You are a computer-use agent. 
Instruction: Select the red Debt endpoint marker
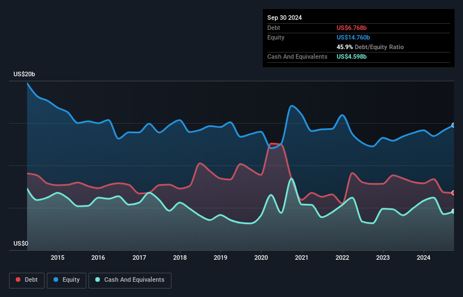(453, 193)
